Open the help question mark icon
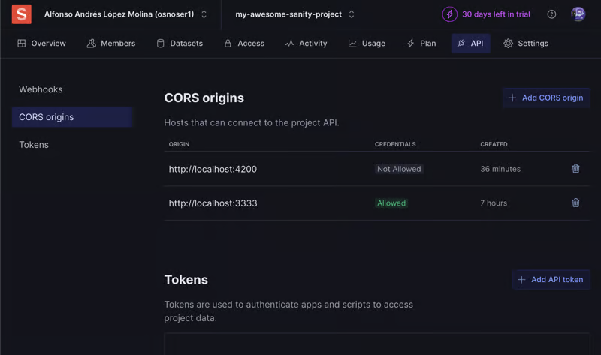The width and height of the screenshot is (601, 355). [x=551, y=14]
